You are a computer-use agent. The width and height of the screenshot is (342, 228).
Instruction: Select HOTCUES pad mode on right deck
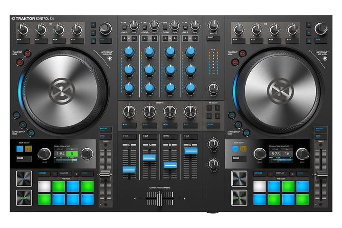[259, 174]
